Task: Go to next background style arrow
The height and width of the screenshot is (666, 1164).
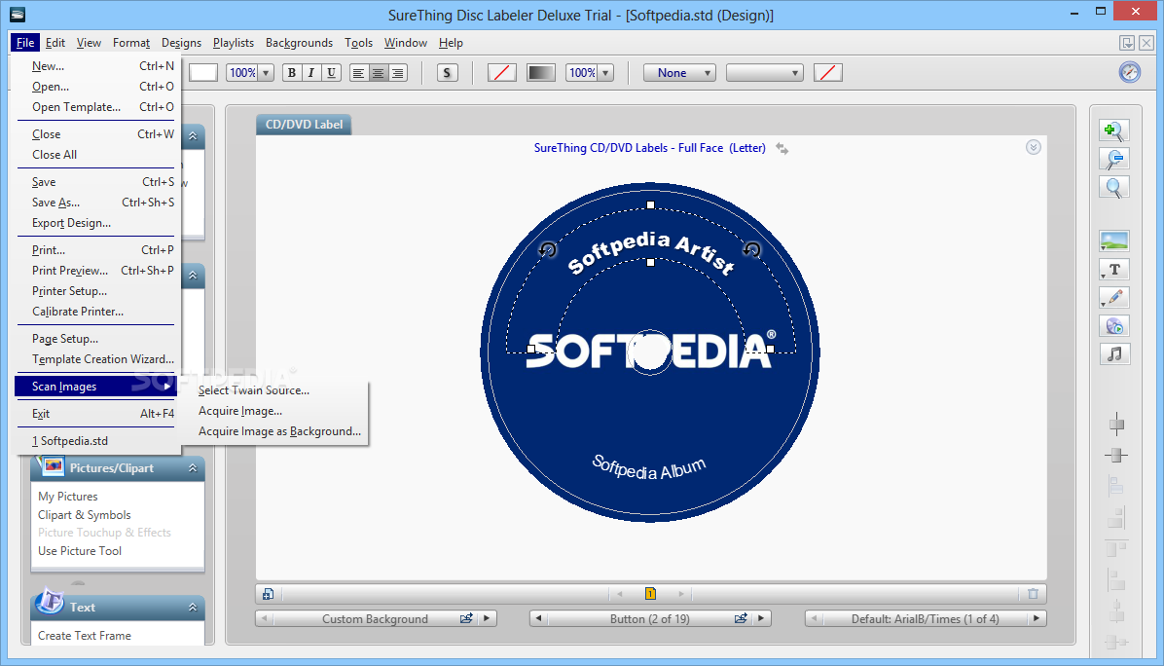Action: pos(487,618)
